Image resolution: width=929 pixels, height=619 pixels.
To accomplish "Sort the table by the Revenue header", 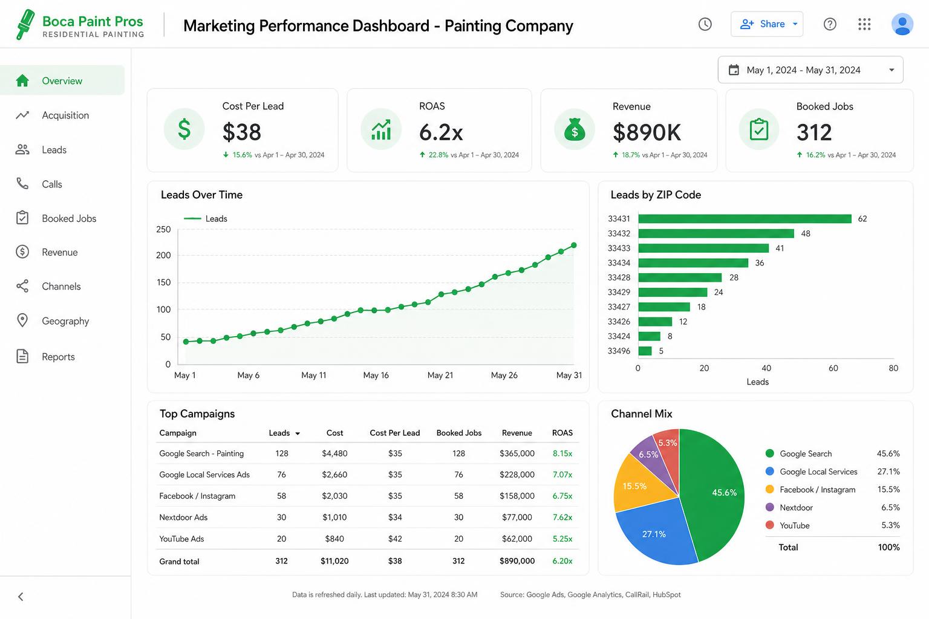I will coord(517,433).
